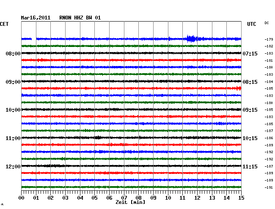Image resolution: width=275 pixels, height=209 pixels.
Task: Click the x-axis minute label 03
Action: (65, 198)
